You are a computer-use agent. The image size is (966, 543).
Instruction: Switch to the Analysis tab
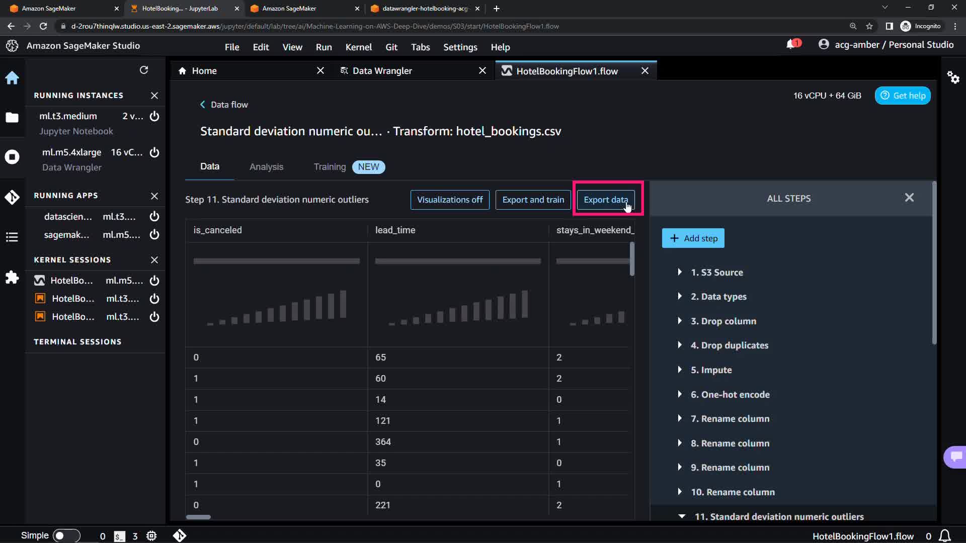click(266, 167)
